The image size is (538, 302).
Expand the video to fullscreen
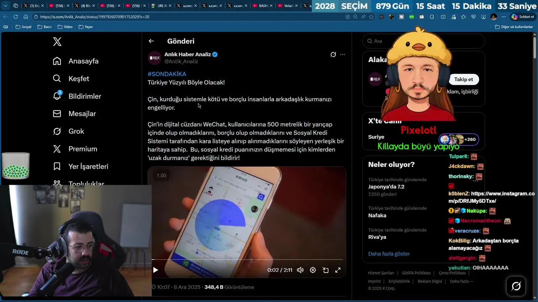pyautogui.click(x=338, y=270)
